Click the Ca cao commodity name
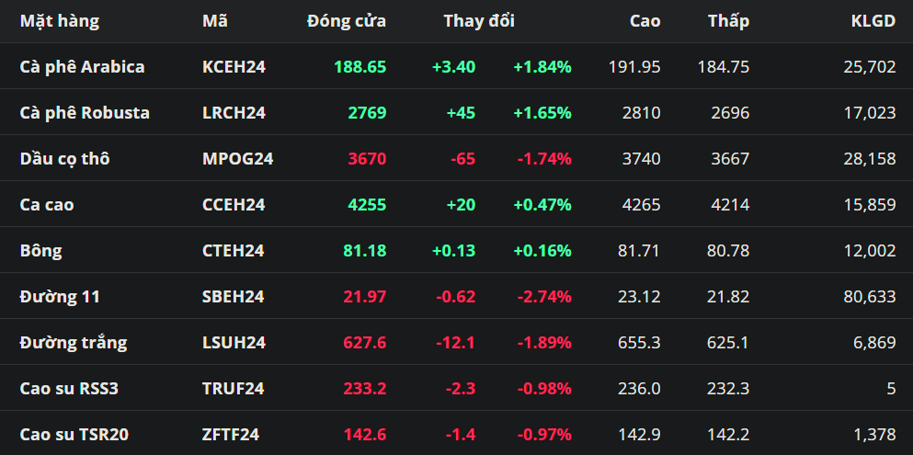The image size is (913, 455). (47, 204)
